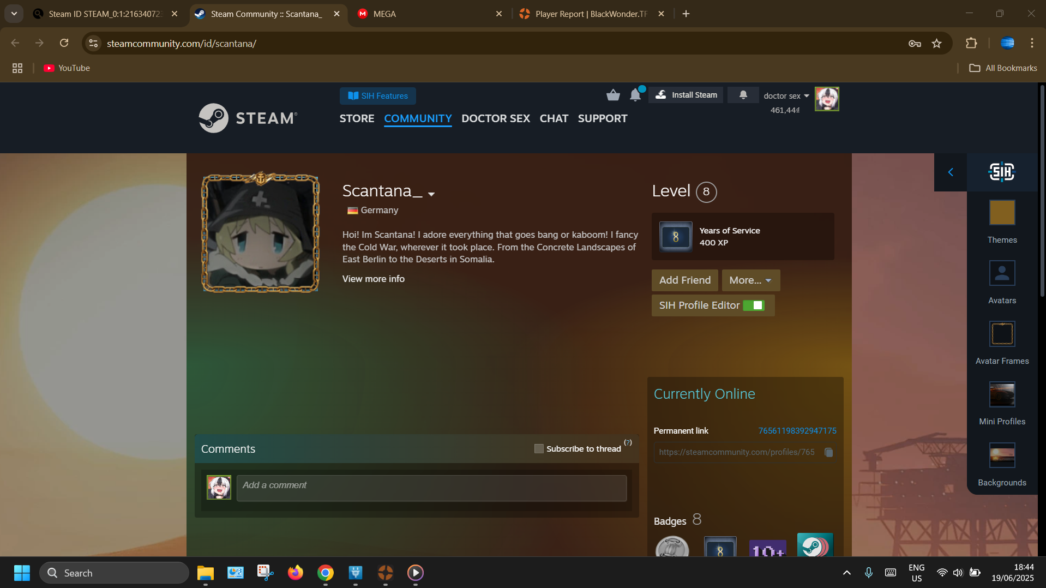Open Mini Profiles in SIH panel

pos(1002,404)
